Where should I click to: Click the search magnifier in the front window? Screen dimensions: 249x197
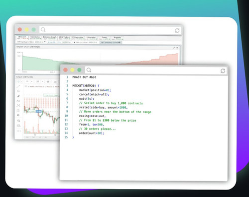point(89,70)
